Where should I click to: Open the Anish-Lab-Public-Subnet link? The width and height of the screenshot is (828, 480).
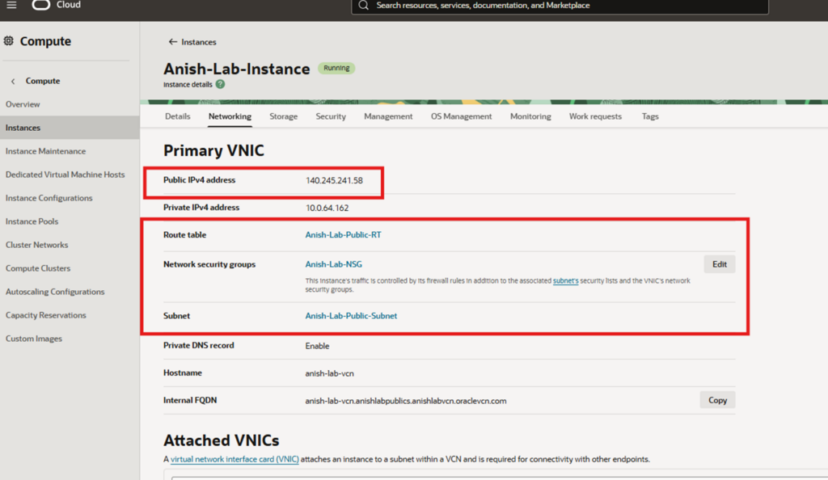pyautogui.click(x=351, y=316)
